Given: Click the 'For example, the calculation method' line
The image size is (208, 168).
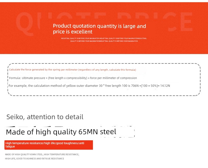Looking at the screenshot, I should 89,86.
